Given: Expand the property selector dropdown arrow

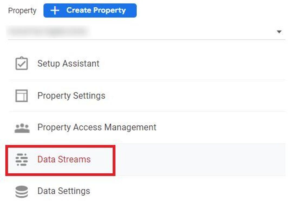Looking at the screenshot, I should point(279,32).
